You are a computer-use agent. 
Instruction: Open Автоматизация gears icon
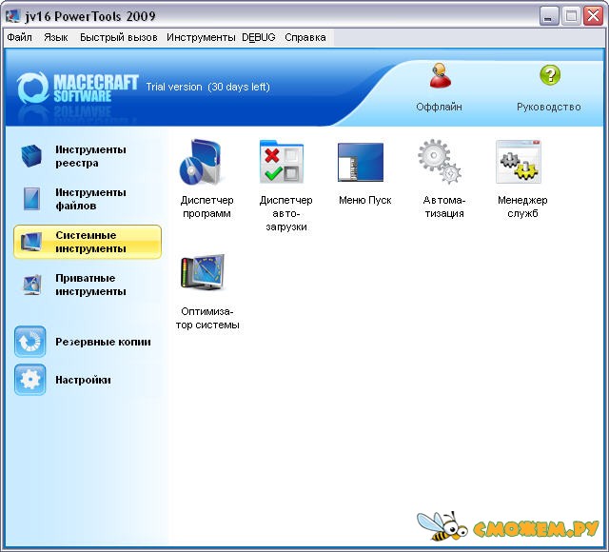click(x=440, y=161)
